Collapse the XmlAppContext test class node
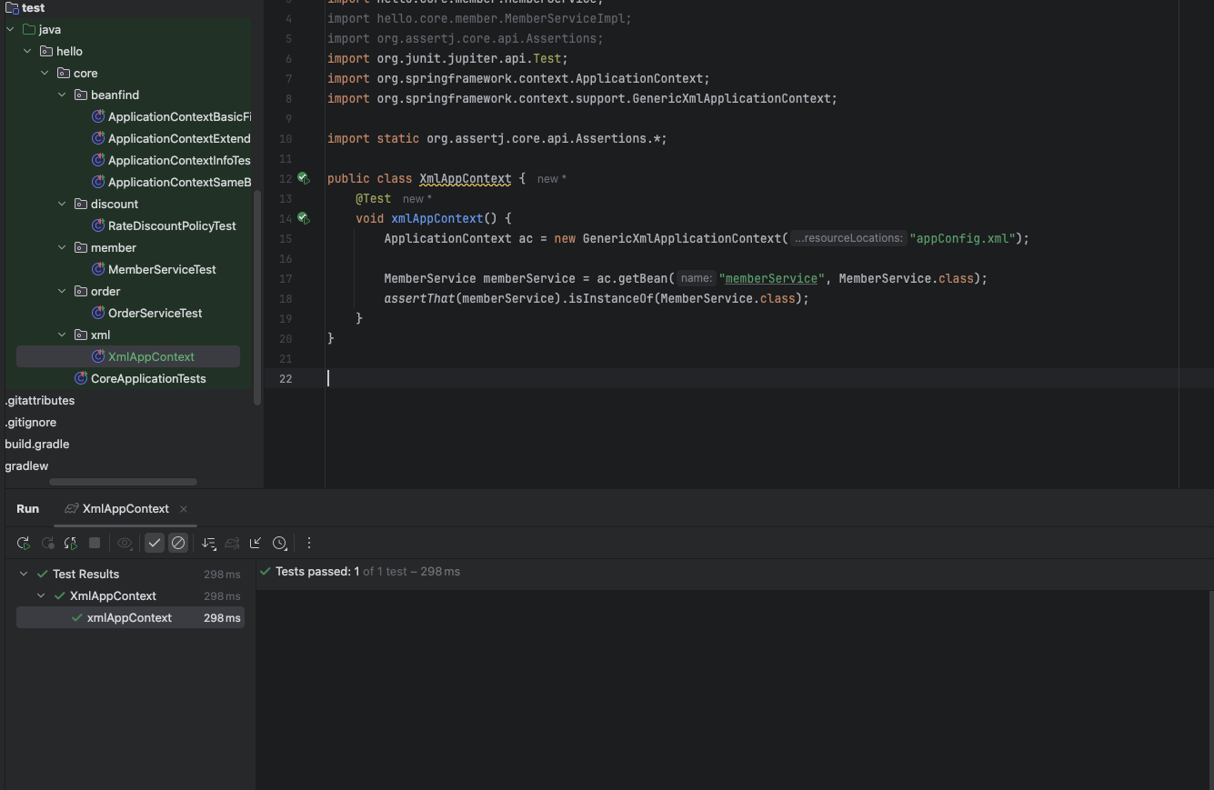The image size is (1214, 790). click(x=41, y=596)
